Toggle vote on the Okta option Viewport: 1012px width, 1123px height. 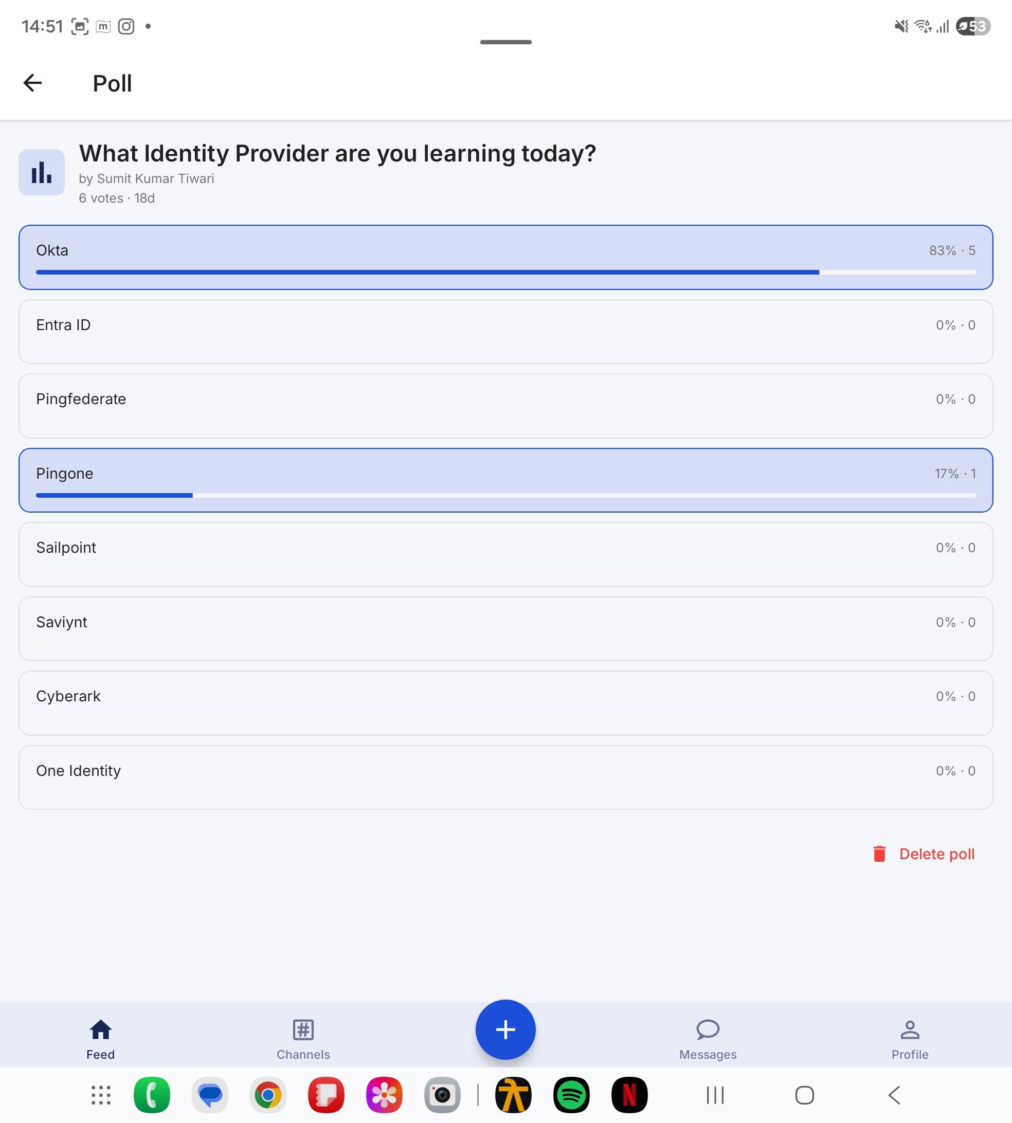click(505, 258)
